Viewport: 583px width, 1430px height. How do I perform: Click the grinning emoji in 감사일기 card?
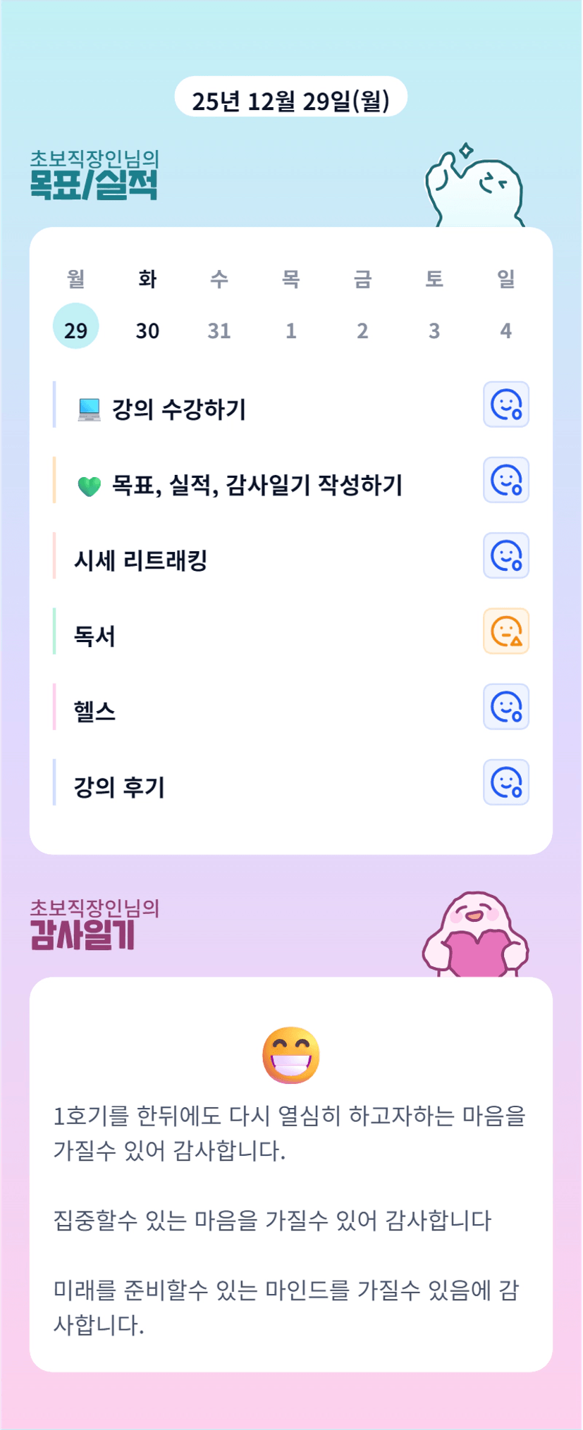pyautogui.click(x=291, y=1054)
